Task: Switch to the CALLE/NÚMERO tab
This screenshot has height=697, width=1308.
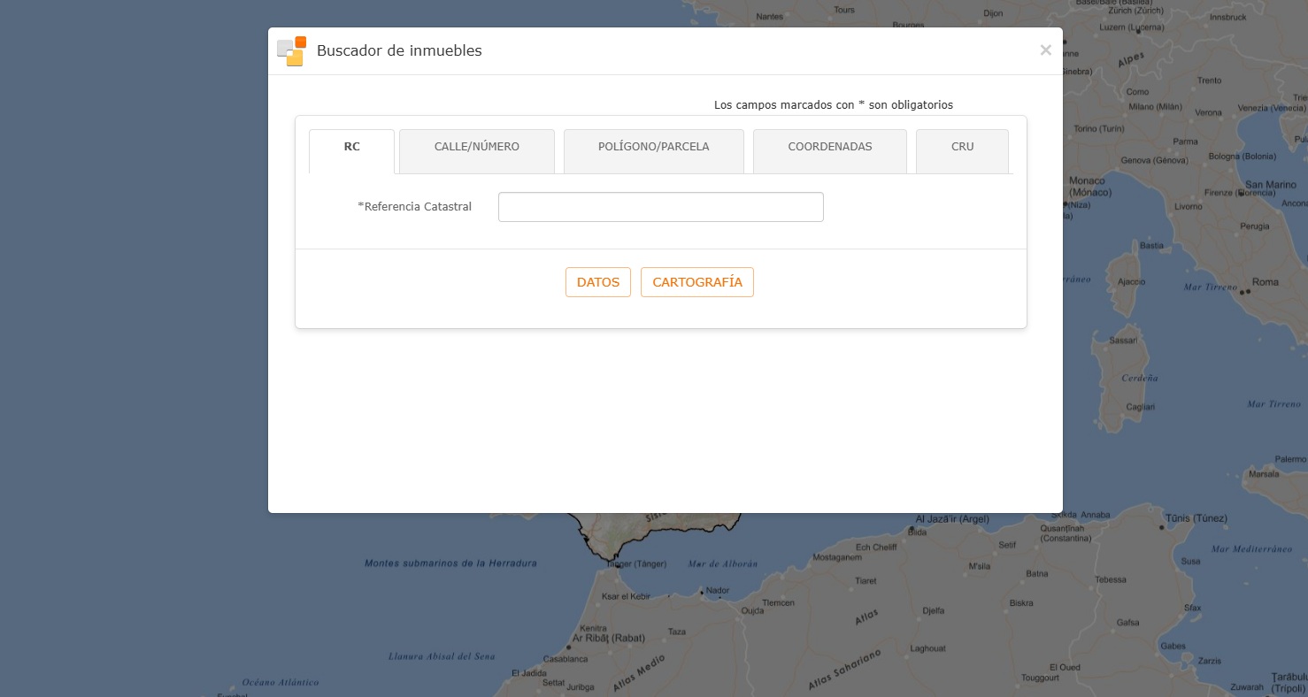Action: coord(476,148)
